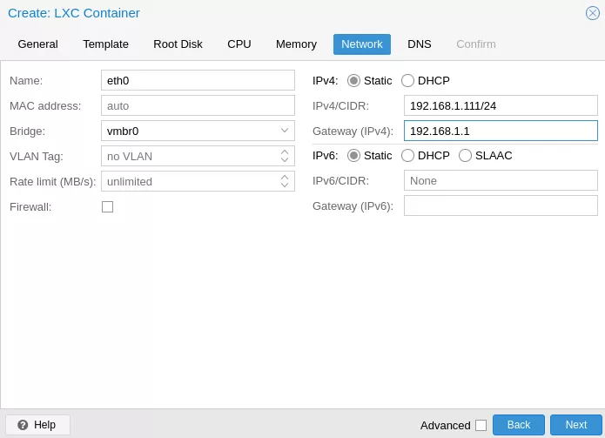Open the Template tab
The width and height of the screenshot is (605, 438).
click(x=105, y=44)
